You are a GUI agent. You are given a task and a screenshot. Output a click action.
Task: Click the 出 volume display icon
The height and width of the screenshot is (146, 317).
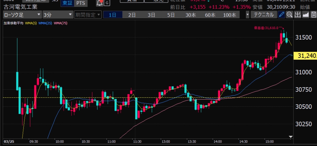pos(297,15)
